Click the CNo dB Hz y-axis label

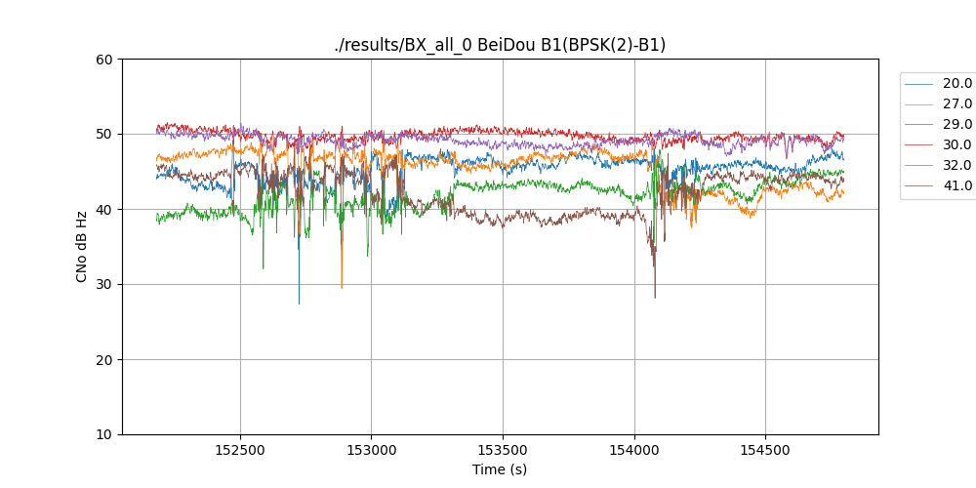(x=82, y=247)
